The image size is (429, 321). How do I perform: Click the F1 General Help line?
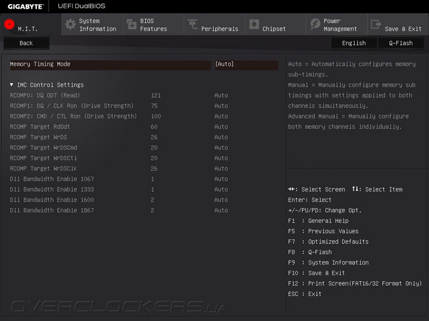(x=318, y=221)
